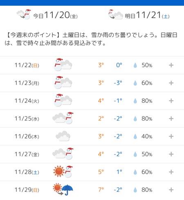Screen dimensions: 184x200
Task: Click the snowman-to-cloud icon beside 明日
Action: pos(116,14)
